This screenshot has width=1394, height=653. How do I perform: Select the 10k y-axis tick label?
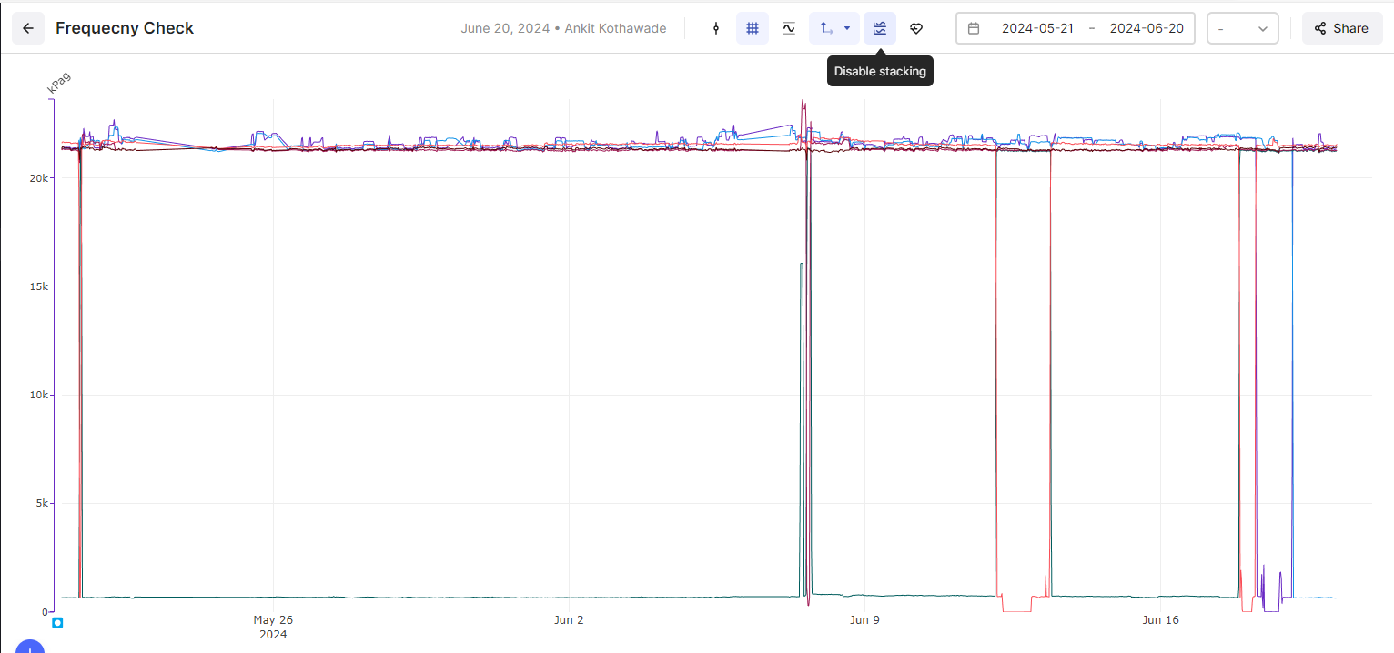point(40,395)
